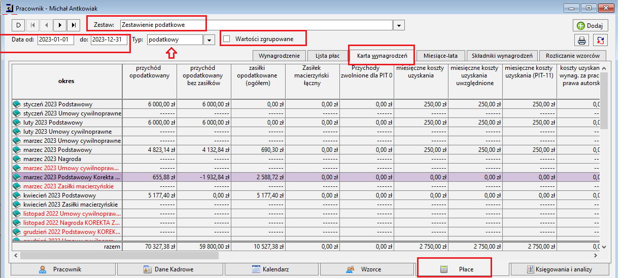Screen dimensions: 624x278
Task: Toggle Wartości zgrupowane checkbox
Action: pos(227,39)
